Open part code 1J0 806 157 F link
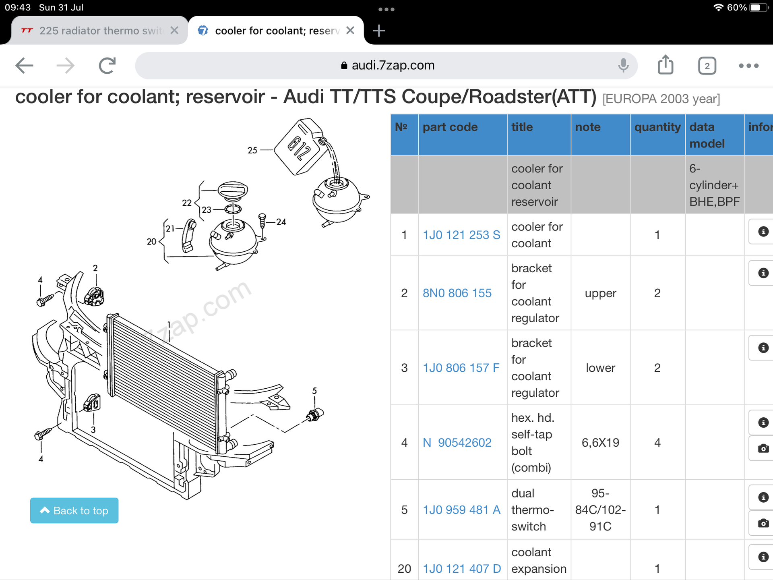Viewport: 773px width, 580px height. pyautogui.click(x=461, y=368)
